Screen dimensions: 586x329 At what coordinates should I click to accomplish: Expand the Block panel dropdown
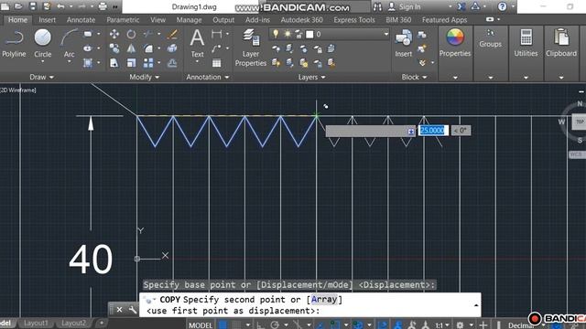point(414,77)
